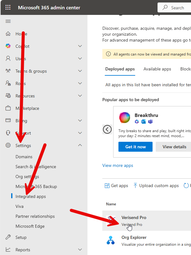Click the Users person icon
Screen dimensions: 191x255
(x=8, y=58)
